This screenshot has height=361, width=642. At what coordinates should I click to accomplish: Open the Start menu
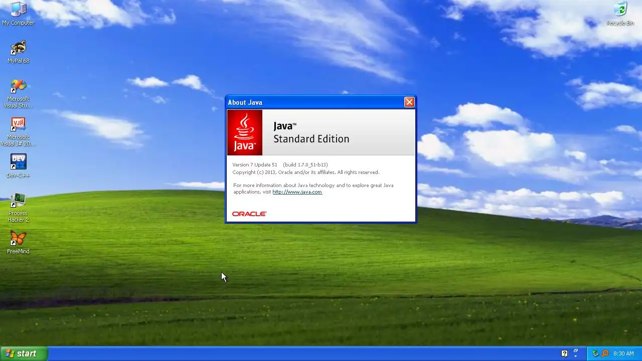(x=24, y=353)
